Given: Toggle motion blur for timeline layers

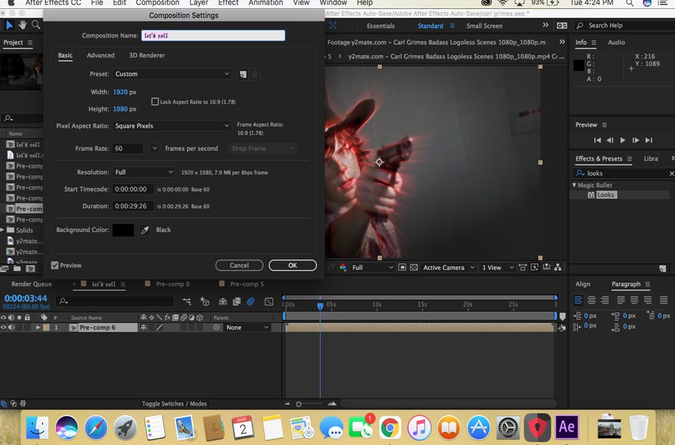Looking at the screenshot, I should (x=251, y=301).
